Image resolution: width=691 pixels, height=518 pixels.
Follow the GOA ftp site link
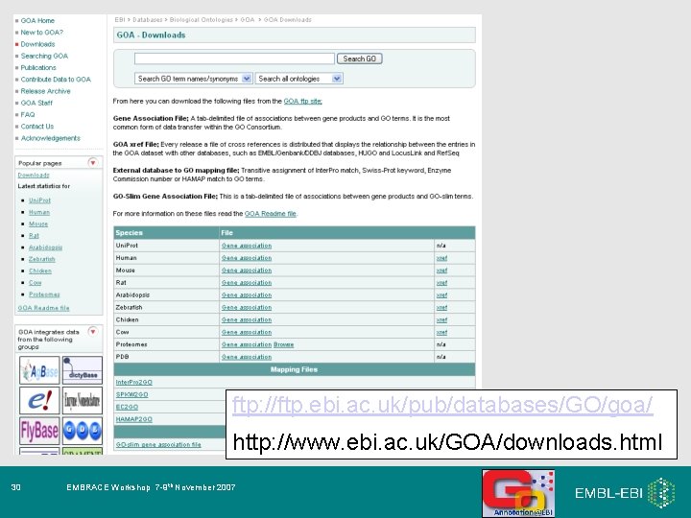pos(302,102)
